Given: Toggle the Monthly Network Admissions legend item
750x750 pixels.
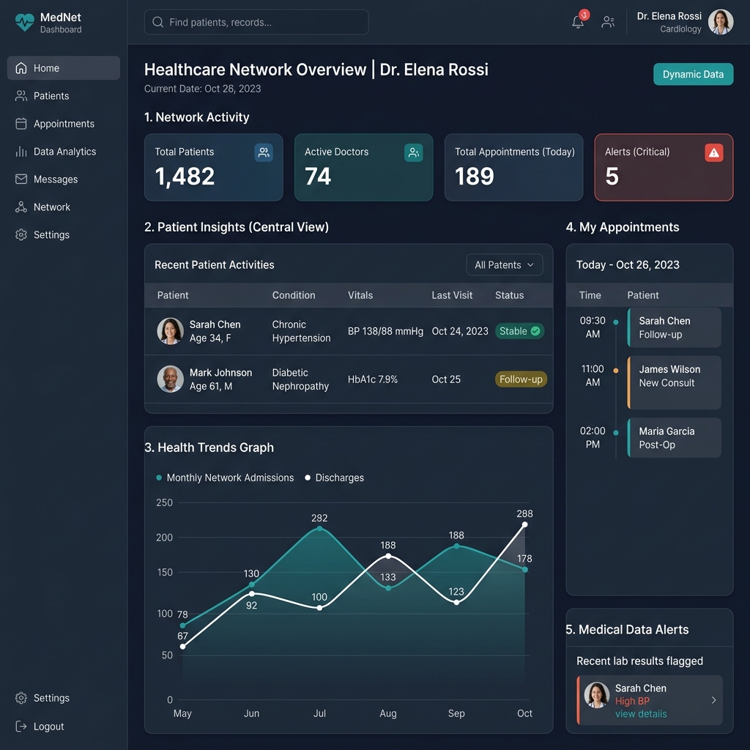Looking at the screenshot, I should (x=226, y=478).
